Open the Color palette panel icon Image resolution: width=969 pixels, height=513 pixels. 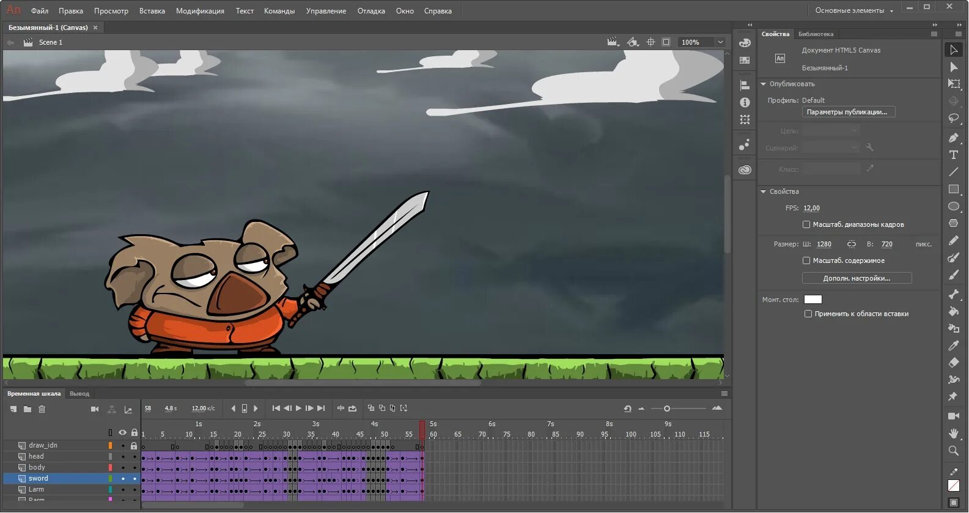coord(745,43)
